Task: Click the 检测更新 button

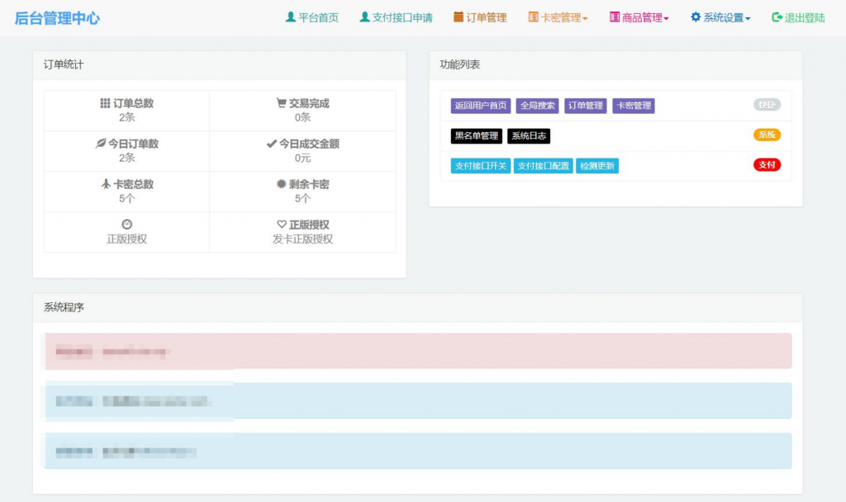Action: [597, 166]
